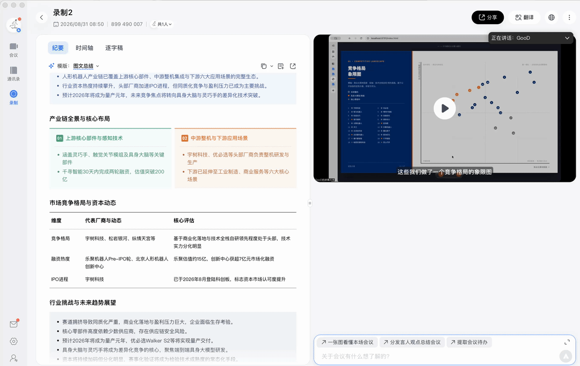The width and height of the screenshot is (580, 366).
Task: Click the copy summary icon
Action: (x=264, y=66)
